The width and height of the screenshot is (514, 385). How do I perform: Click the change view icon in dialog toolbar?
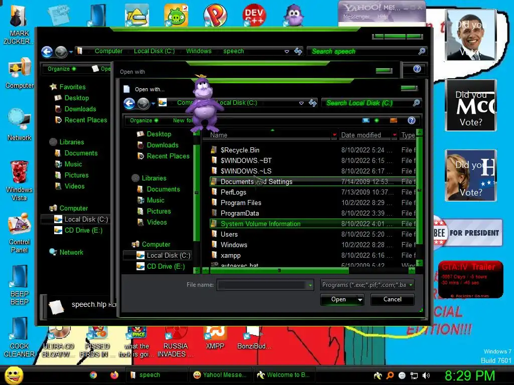pos(366,120)
